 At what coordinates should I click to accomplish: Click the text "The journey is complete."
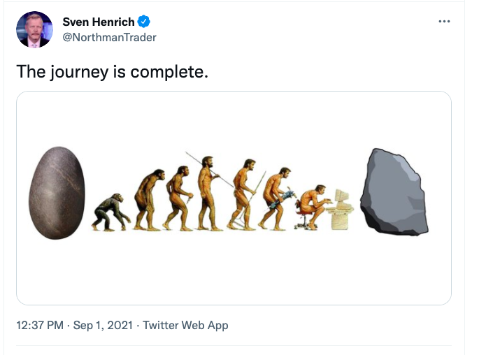pos(112,71)
